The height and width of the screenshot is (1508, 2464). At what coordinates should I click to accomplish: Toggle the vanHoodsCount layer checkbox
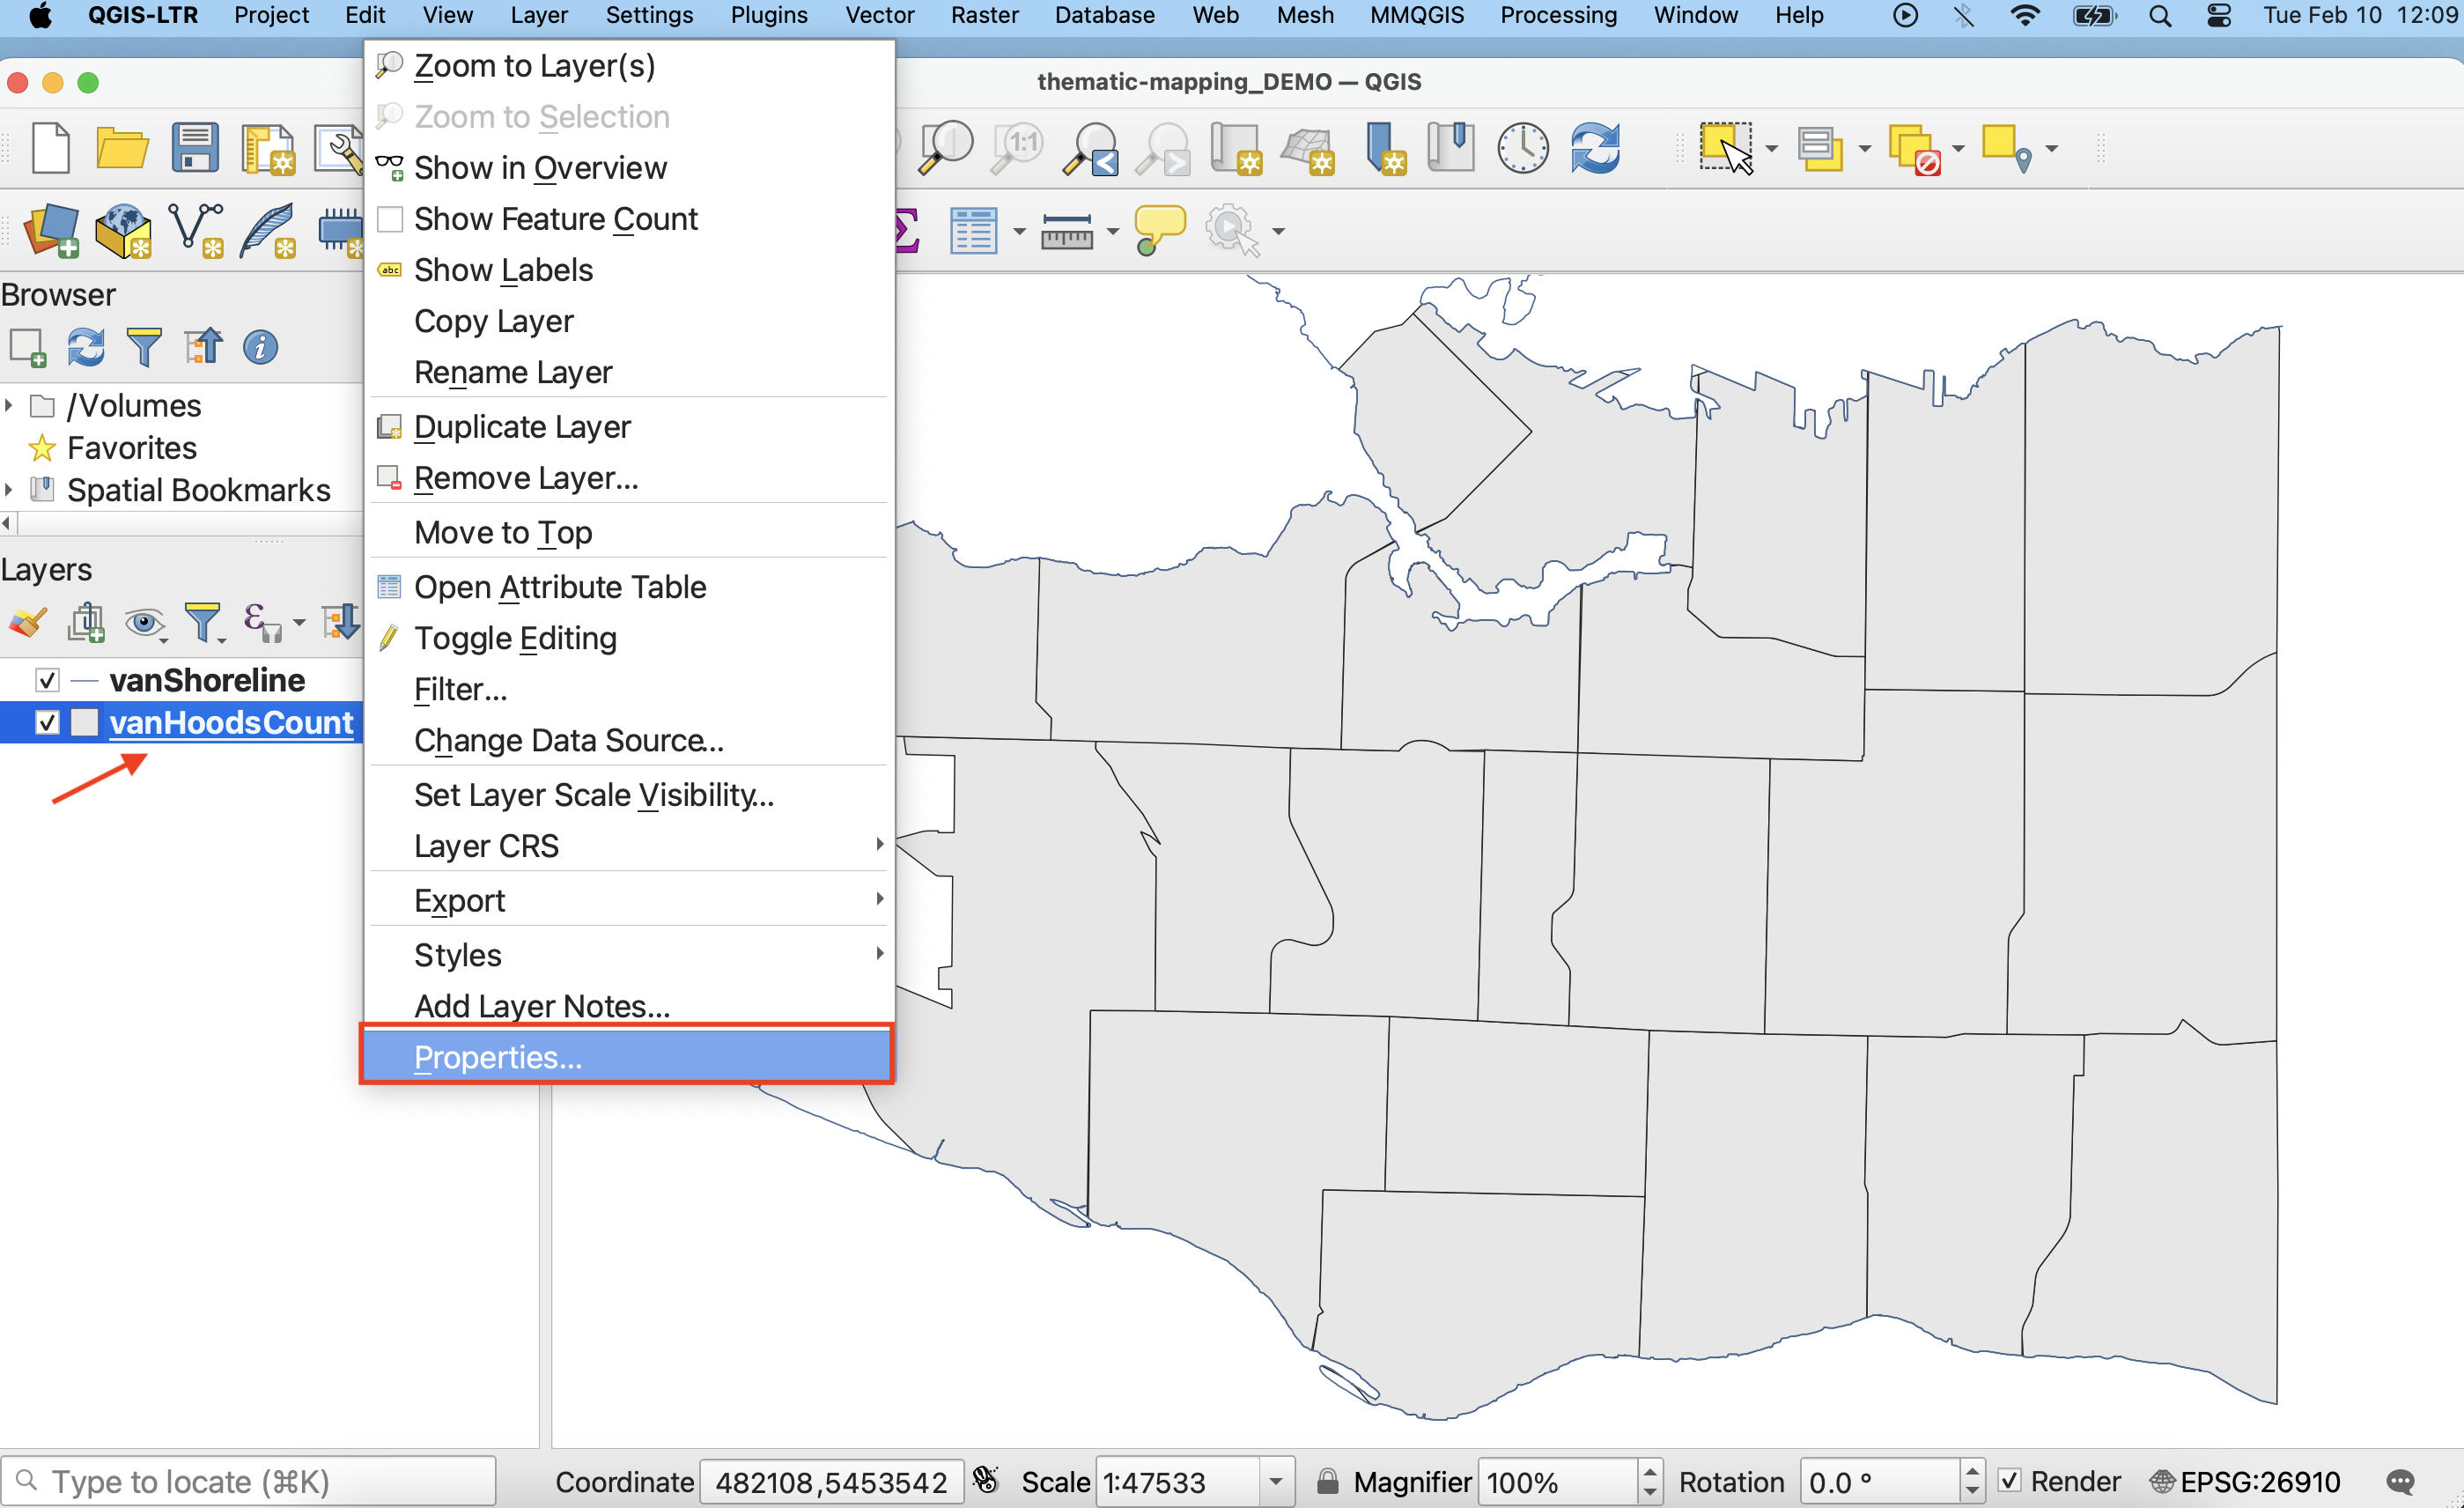(x=47, y=722)
